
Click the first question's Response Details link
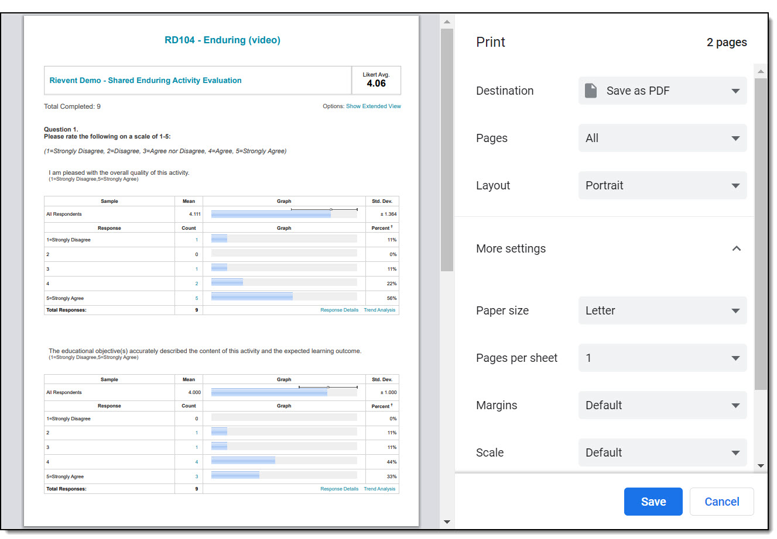[x=339, y=310]
